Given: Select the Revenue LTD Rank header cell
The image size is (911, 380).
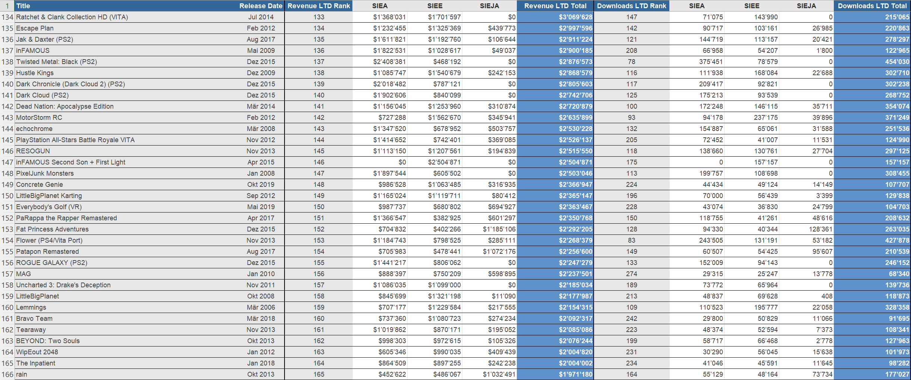Looking at the screenshot, I should 318,6.
